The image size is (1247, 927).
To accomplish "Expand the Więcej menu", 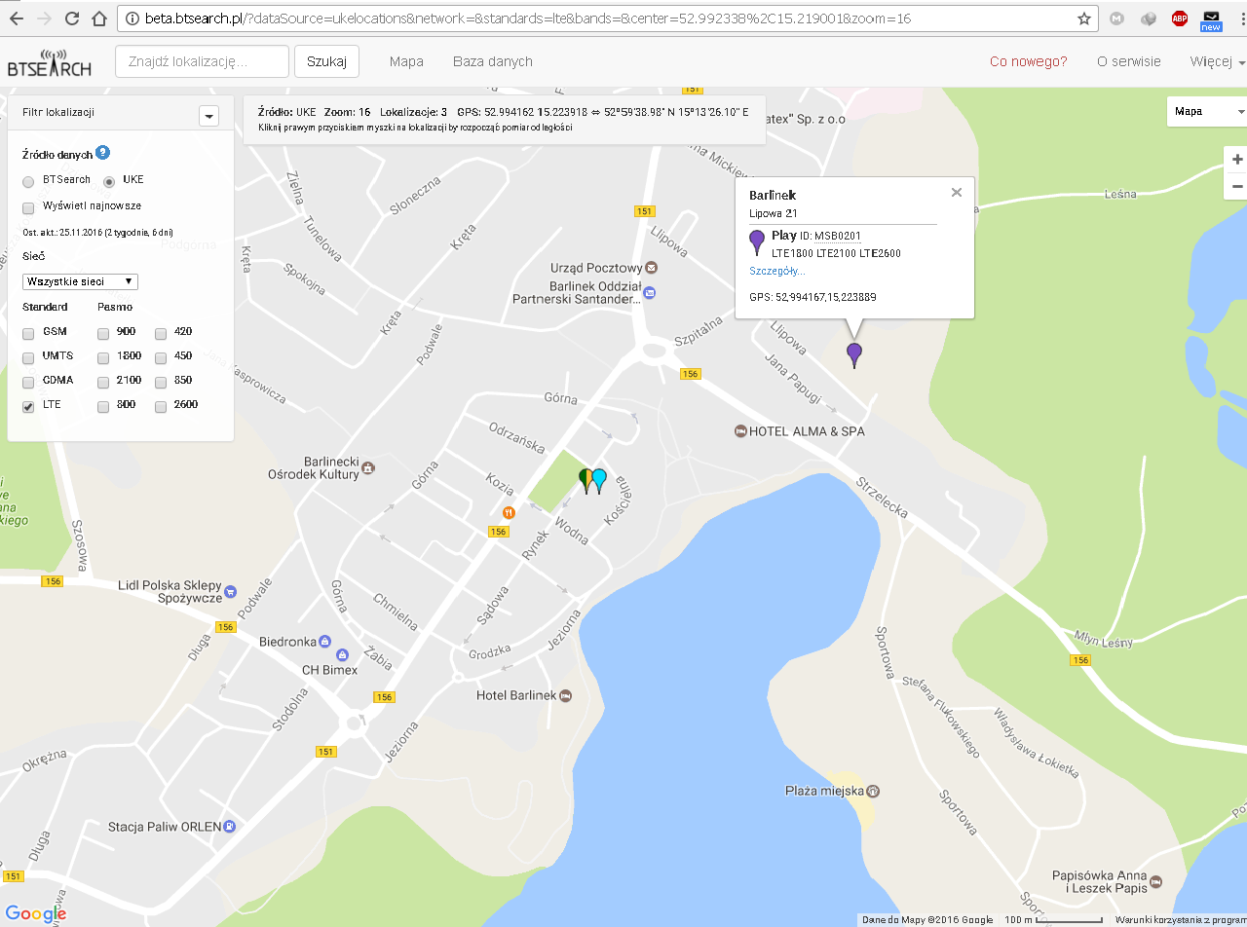I will click(x=1218, y=61).
